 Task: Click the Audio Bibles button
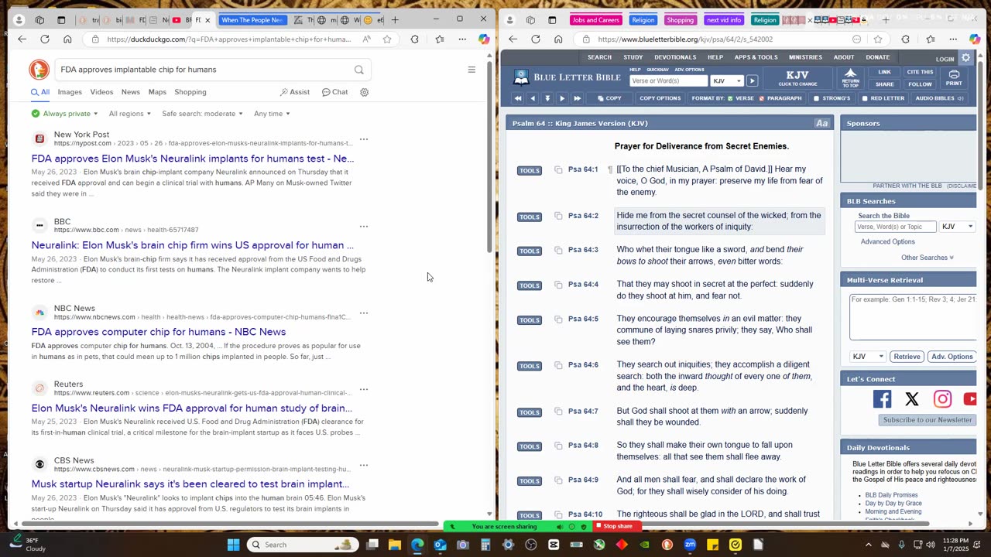[939, 98]
